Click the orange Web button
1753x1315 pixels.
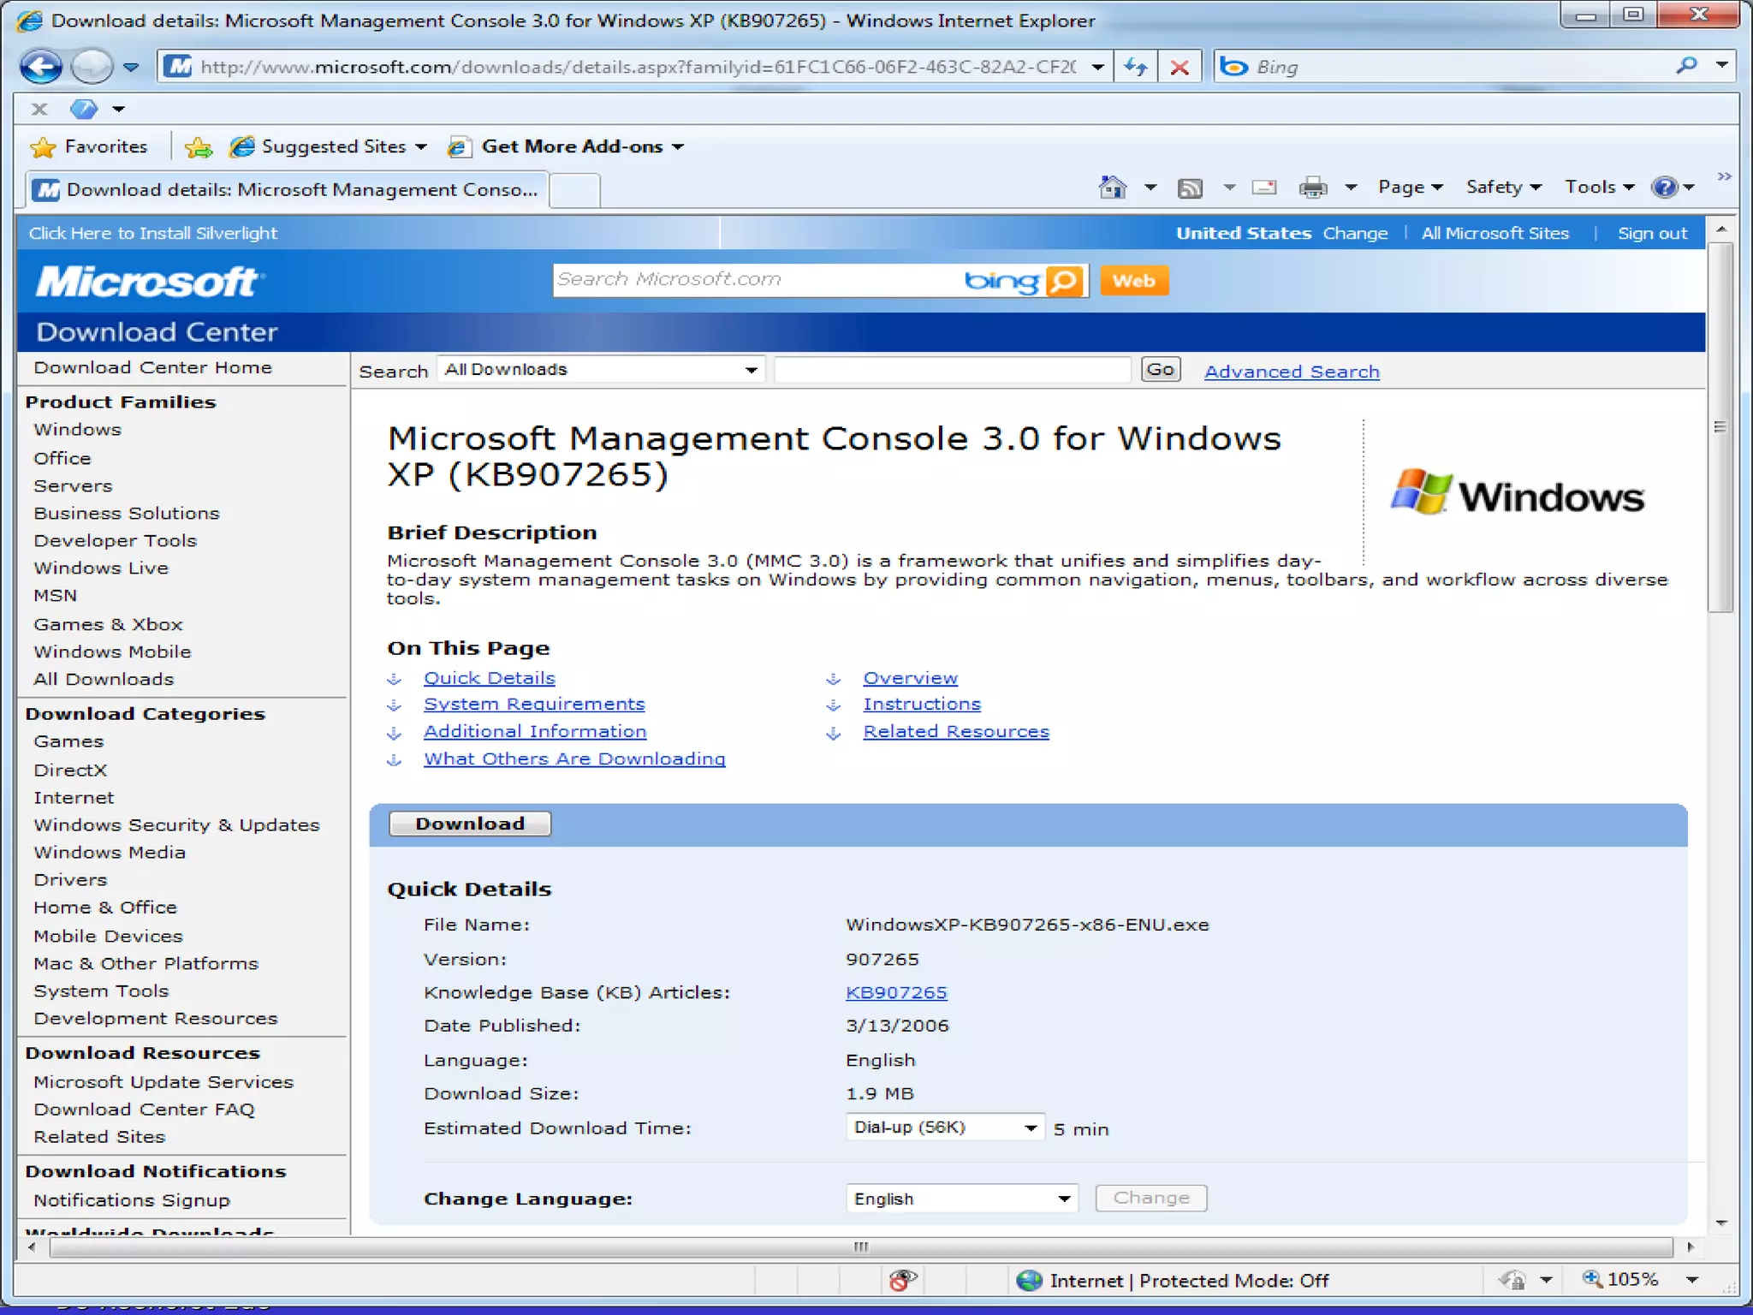(1133, 281)
